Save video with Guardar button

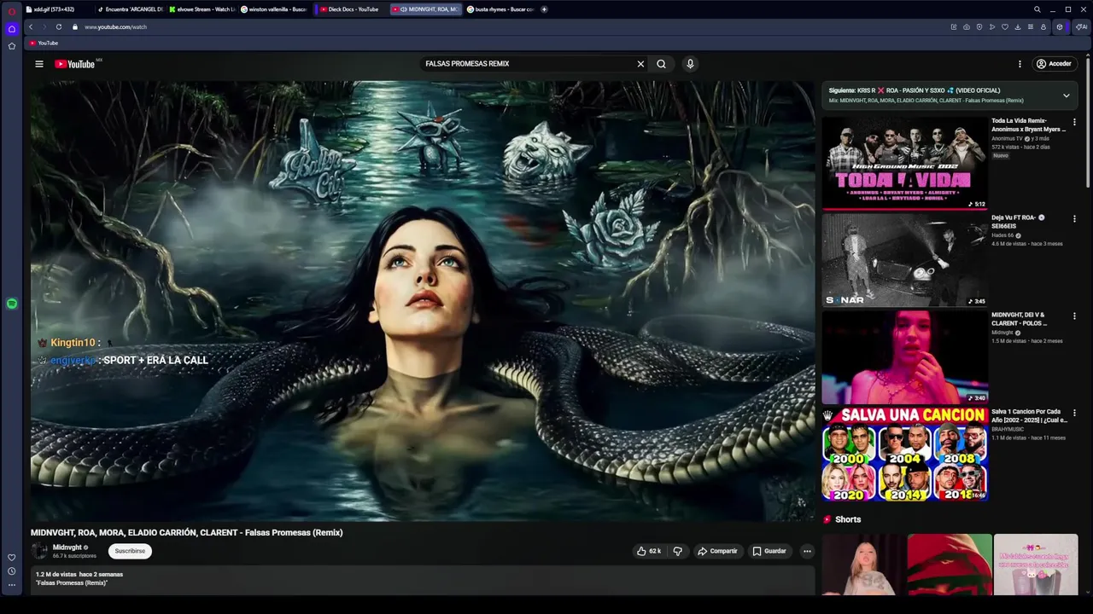tap(769, 551)
